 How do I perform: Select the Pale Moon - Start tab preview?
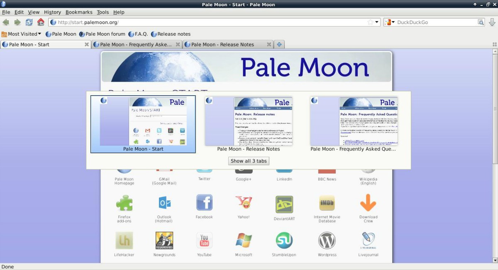[143, 124]
